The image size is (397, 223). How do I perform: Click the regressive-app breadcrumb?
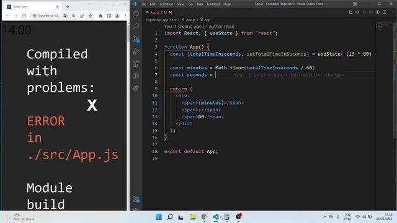[x=157, y=20]
